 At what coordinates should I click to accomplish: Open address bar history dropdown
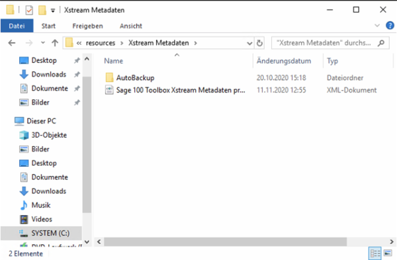click(249, 43)
